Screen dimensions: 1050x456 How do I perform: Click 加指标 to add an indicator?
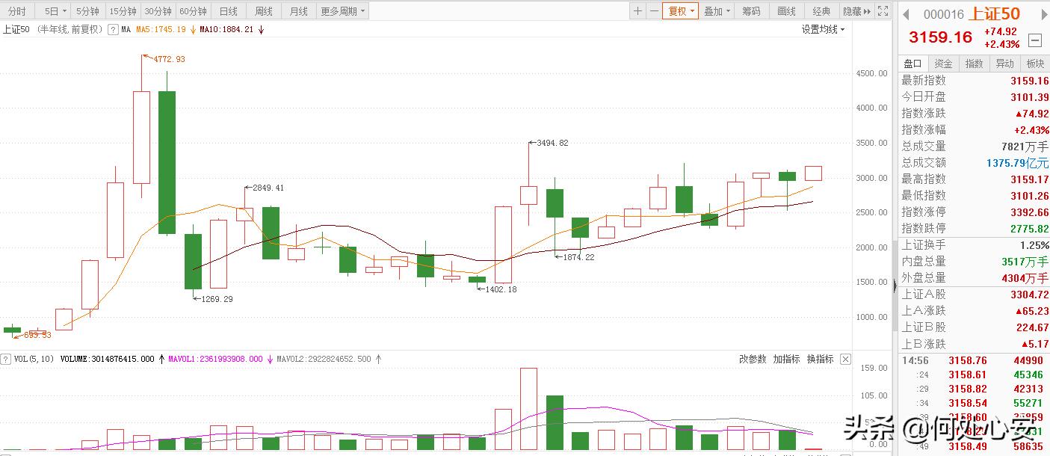tap(786, 359)
